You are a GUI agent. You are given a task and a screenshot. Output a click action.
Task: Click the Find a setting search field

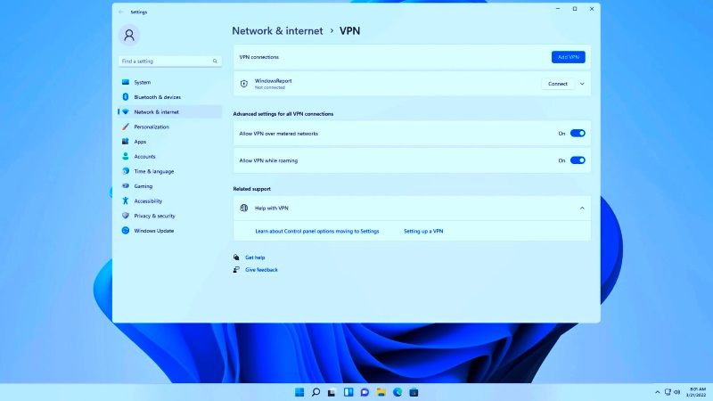[169, 61]
